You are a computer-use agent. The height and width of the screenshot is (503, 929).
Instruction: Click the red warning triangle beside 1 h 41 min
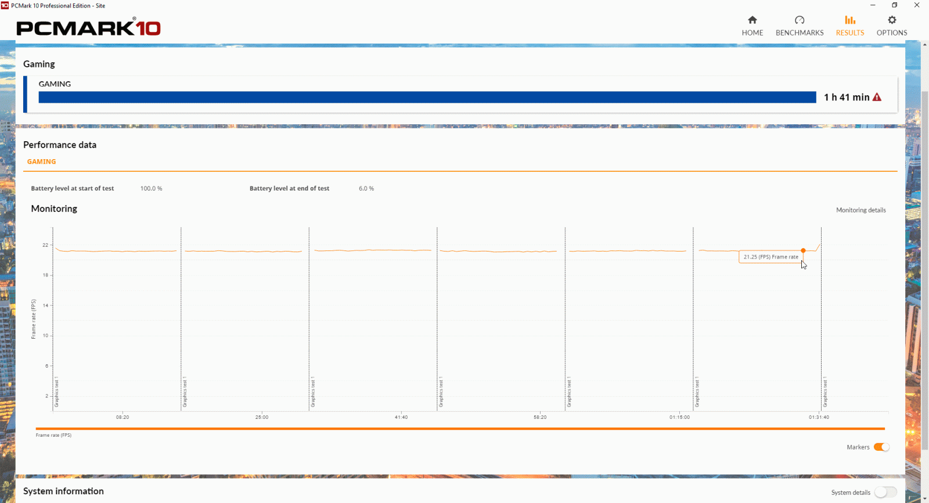coord(877,97)
